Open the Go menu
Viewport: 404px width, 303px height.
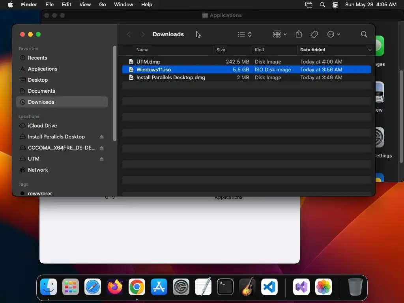103,5
